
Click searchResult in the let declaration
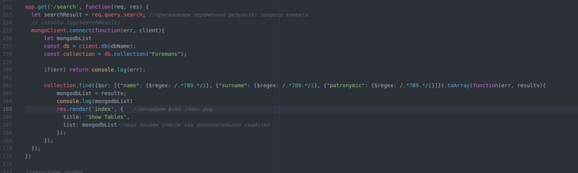[x=63, y=15]
